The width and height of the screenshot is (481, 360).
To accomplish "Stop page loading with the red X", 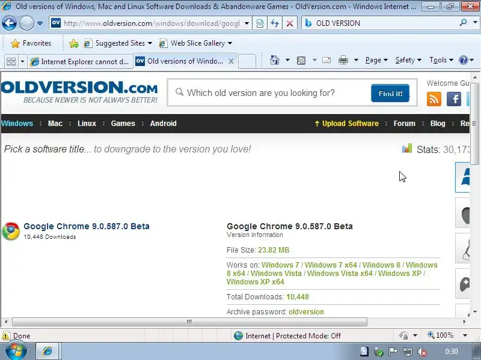I will click(x=290, y=23).
